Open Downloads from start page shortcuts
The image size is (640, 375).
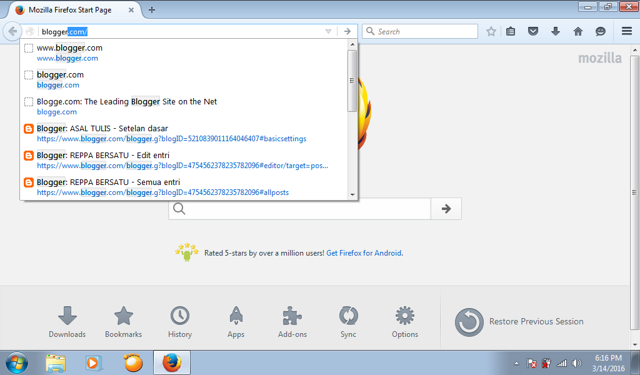point(67,322)
